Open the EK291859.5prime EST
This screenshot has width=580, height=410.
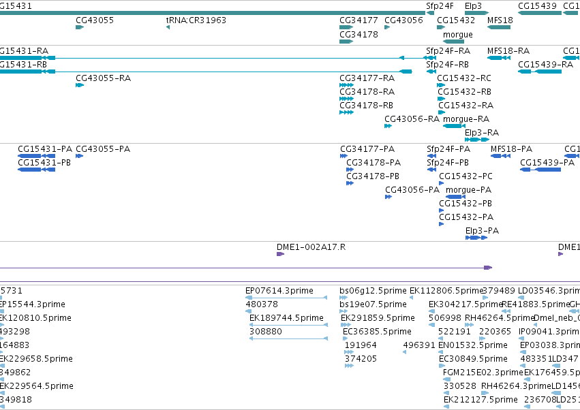click(x=347, y=325)
